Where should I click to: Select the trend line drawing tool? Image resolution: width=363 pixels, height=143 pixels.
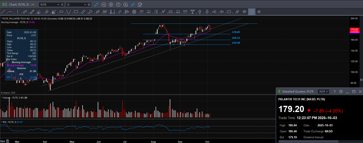[x=4, y=12]
